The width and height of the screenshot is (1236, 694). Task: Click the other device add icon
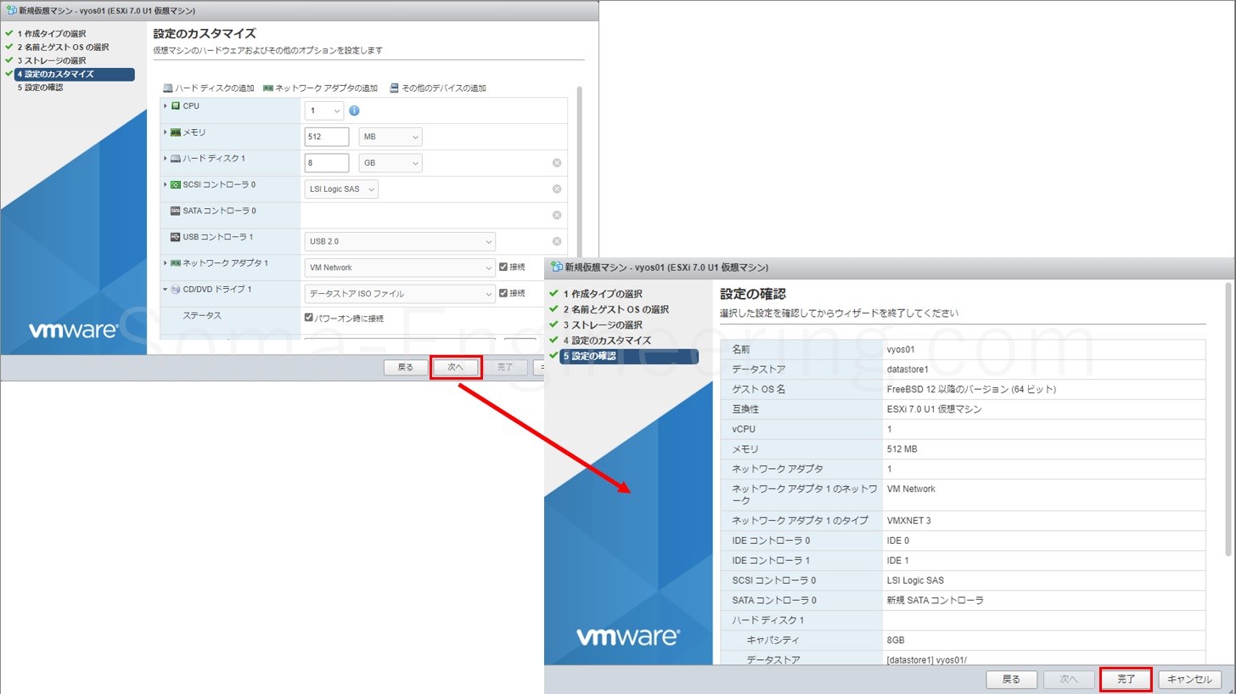[394, 88]
